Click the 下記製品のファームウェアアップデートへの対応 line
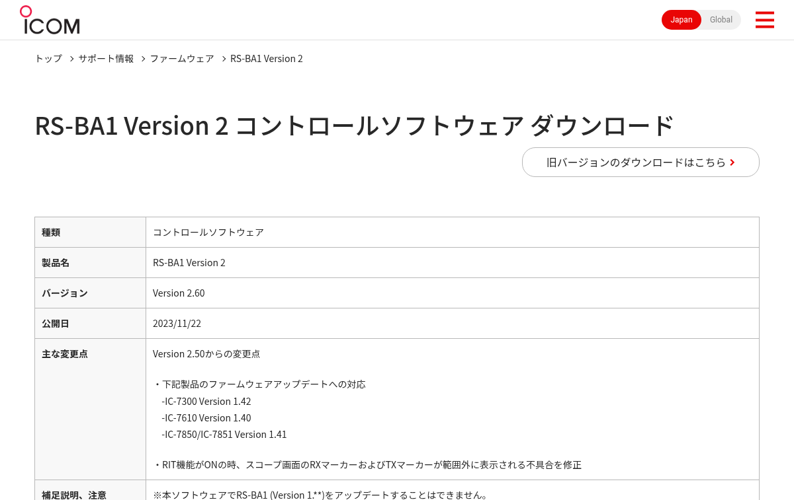The height and width of the screenshot is (500, 794). coord(259,384)
